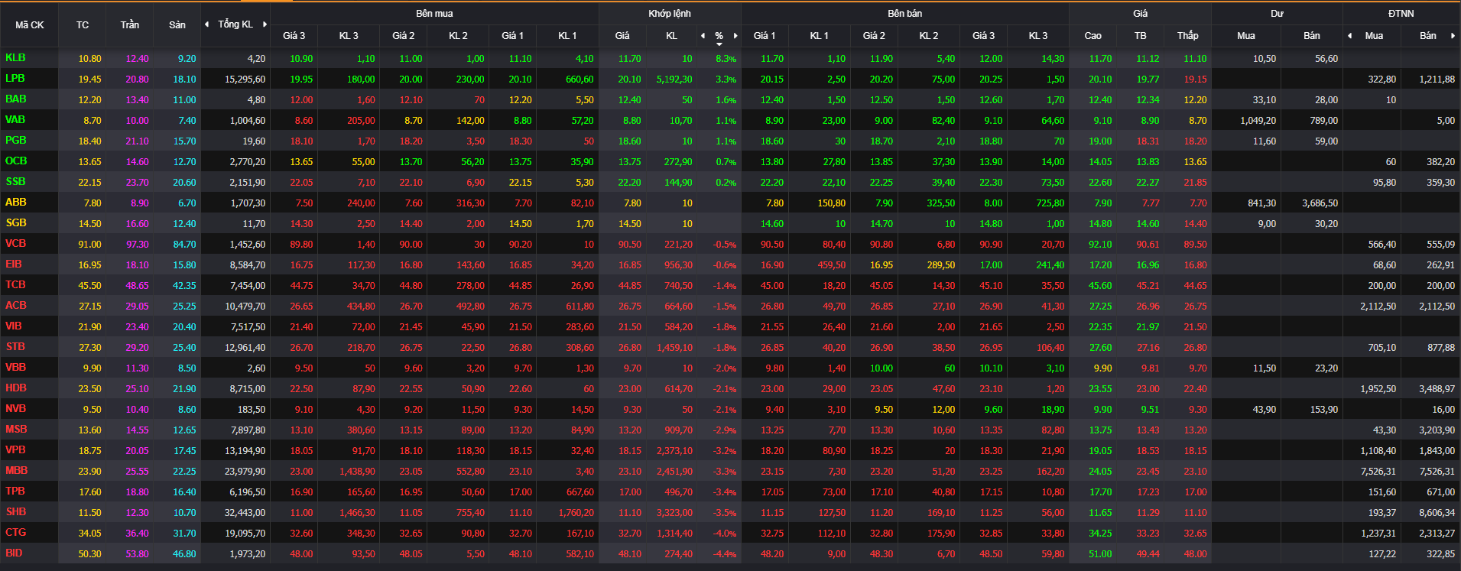1461x571 pixels.
Task: Select the VBB ticker
Action: (15, 367)
